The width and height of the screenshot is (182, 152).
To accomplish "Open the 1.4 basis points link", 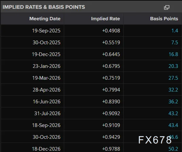I will tap(175, 31).
